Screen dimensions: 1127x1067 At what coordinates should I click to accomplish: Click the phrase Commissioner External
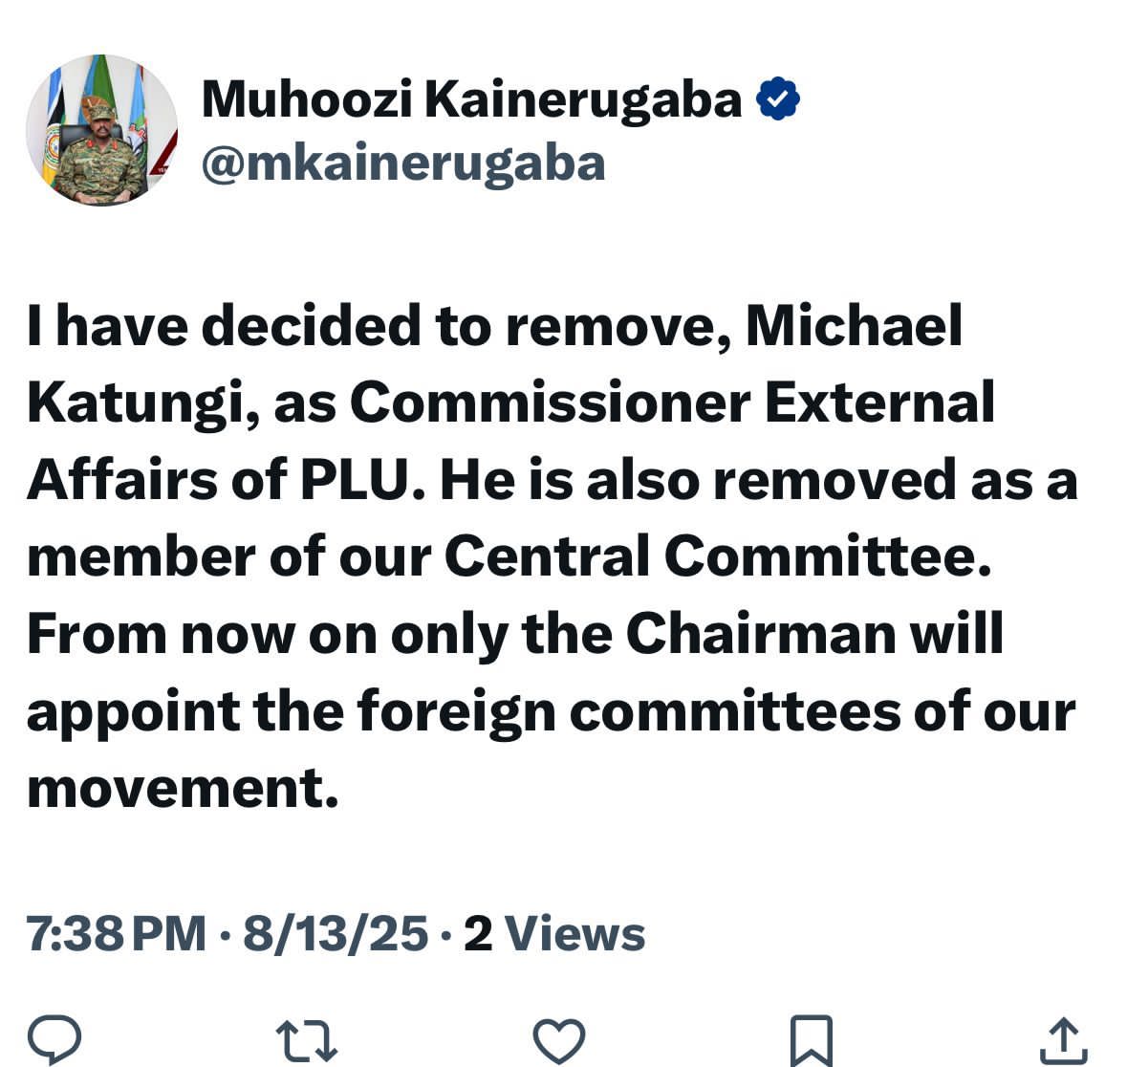(x=672, y=403)
